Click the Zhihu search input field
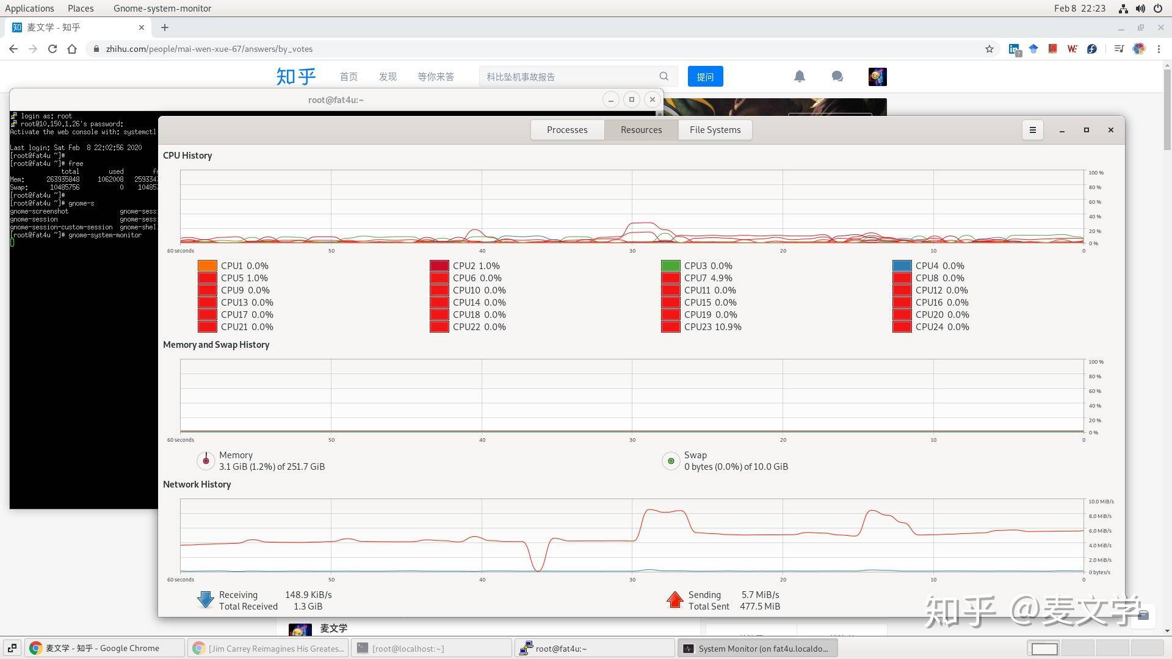Image resolution: width=1172 pixels, height=659 pixels. pos(571,76)
